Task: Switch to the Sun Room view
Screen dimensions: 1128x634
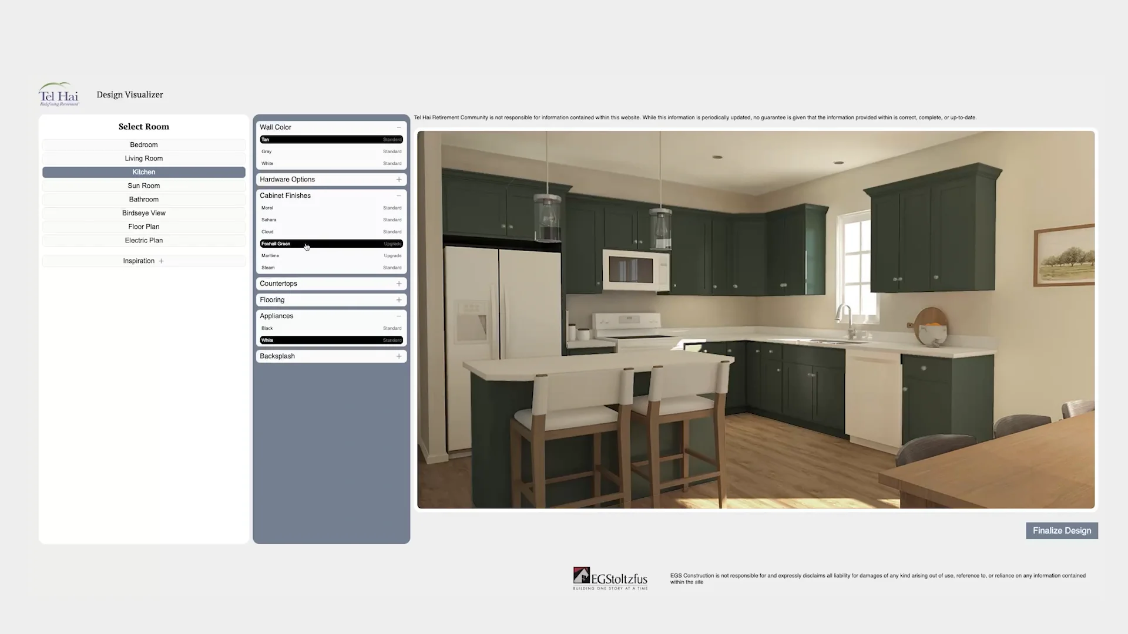Action: coord(143,186)
